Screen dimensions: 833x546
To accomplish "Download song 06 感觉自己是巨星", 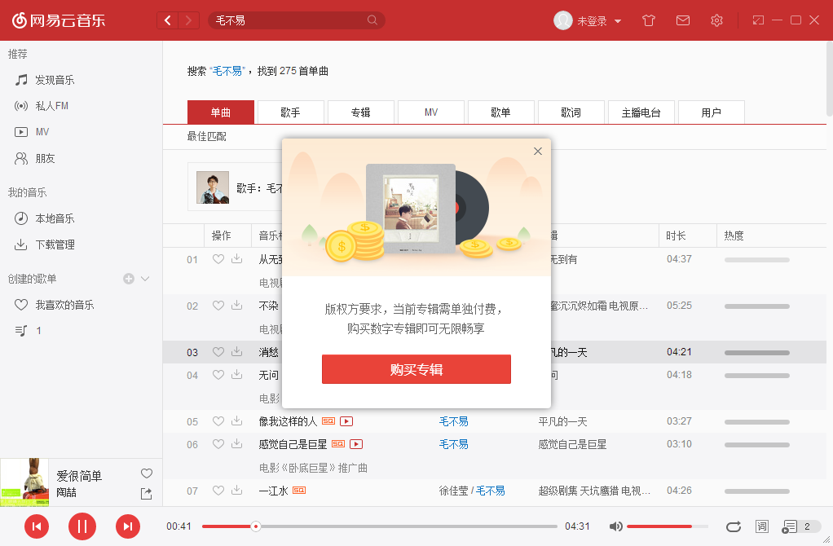I will pyautogui.click(x=237, y=443).
